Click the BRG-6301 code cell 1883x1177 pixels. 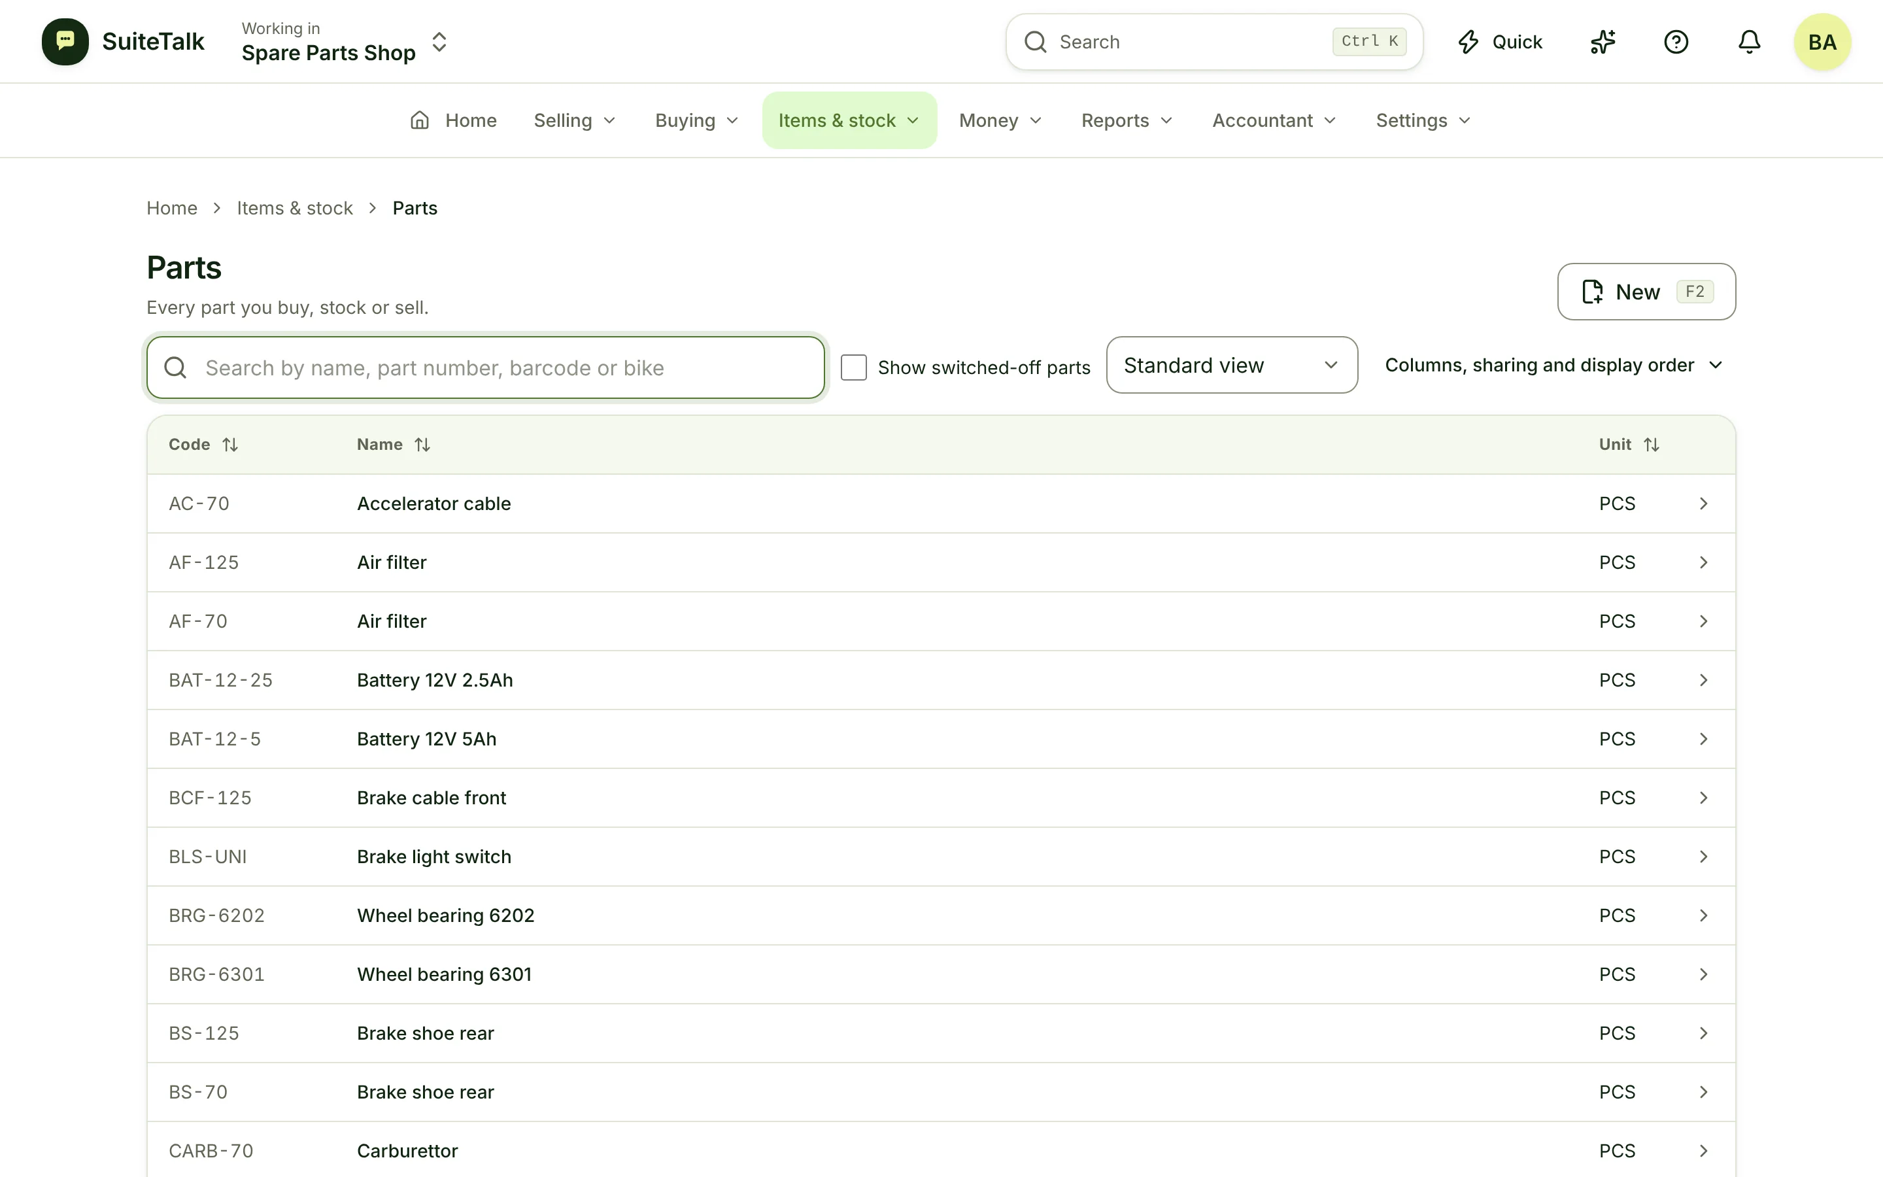pos(217,974)
